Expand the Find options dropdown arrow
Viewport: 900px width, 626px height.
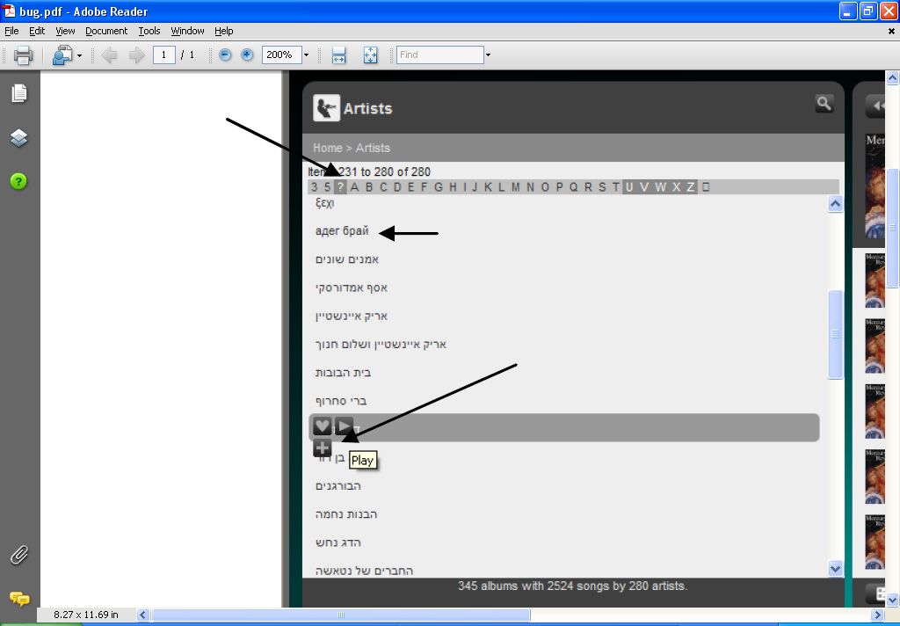click(x=488, y=55)
